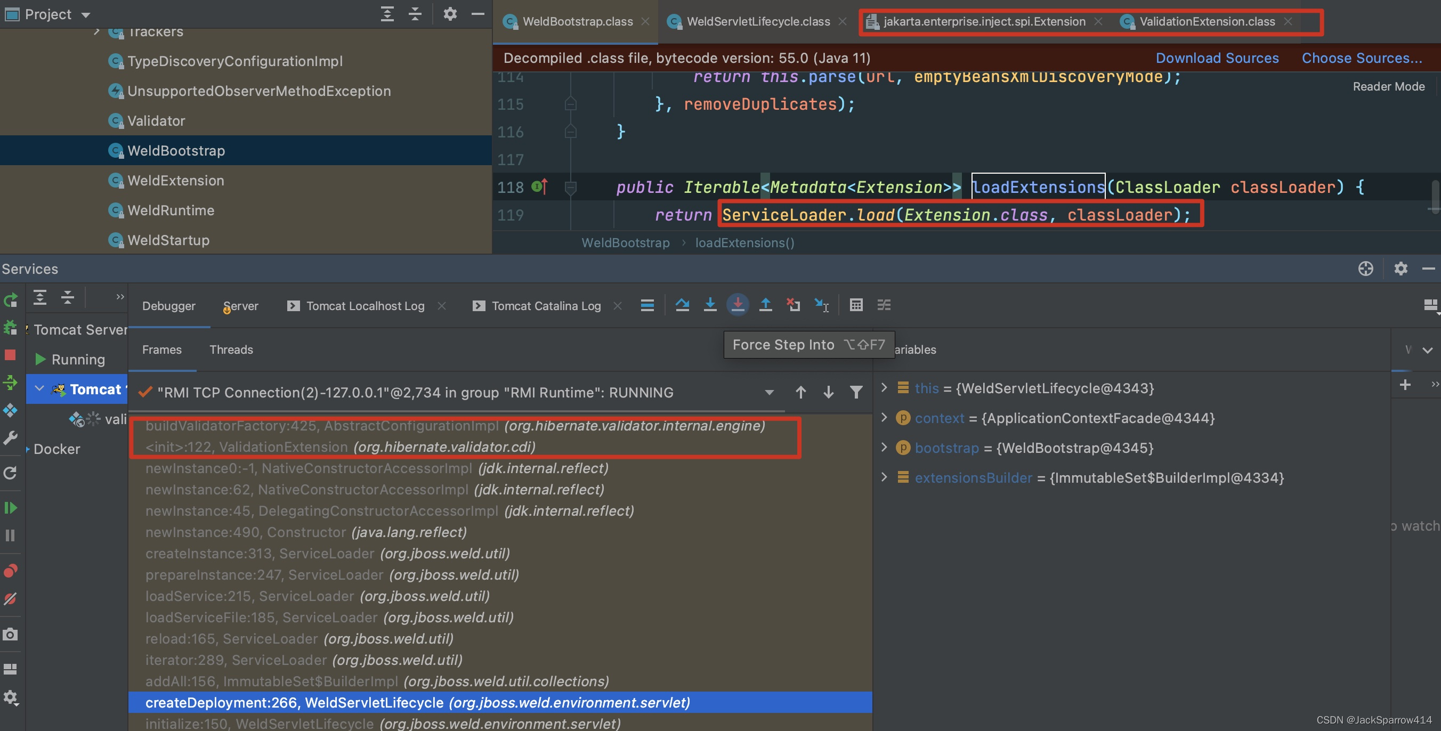Select WeldExtension in the Project tree
The width and height of the screenshot is (1441, 731).
tap(176, 181)
